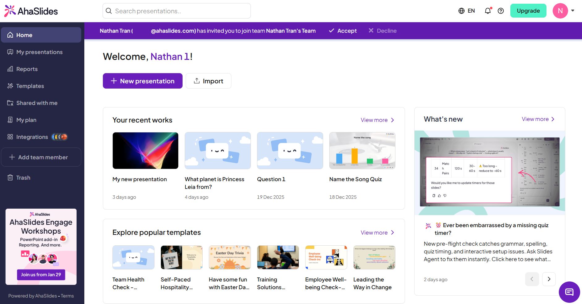Go to next What's new item
The width and height of the screenshot is (582, 304).
(549, 279)
